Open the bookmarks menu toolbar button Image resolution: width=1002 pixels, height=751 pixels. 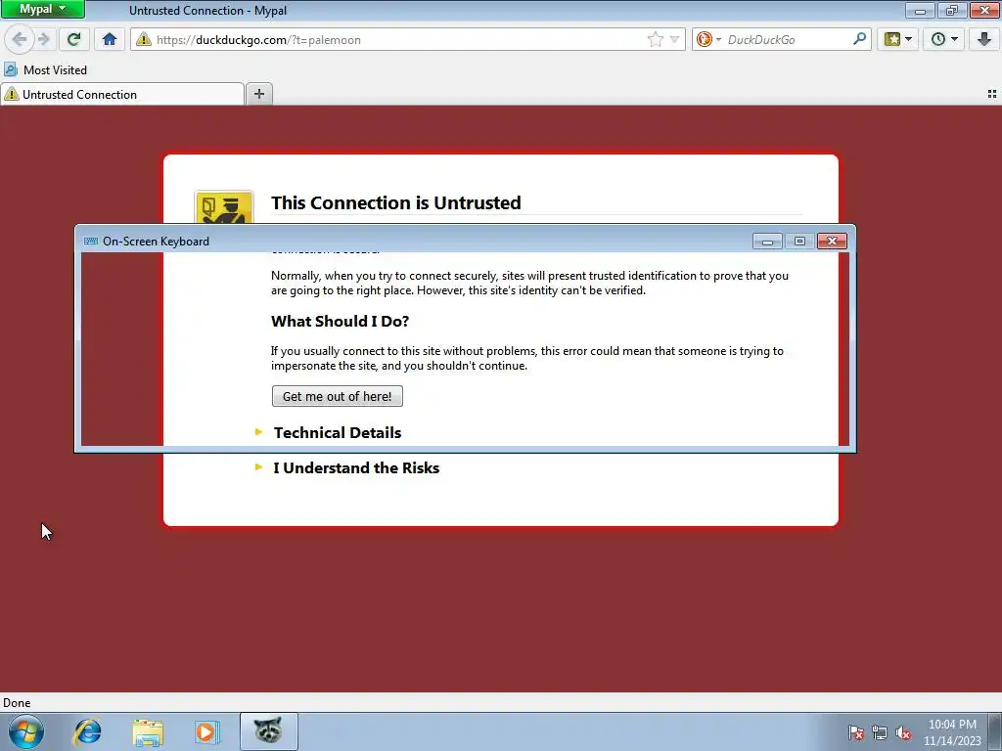(898, 39)
